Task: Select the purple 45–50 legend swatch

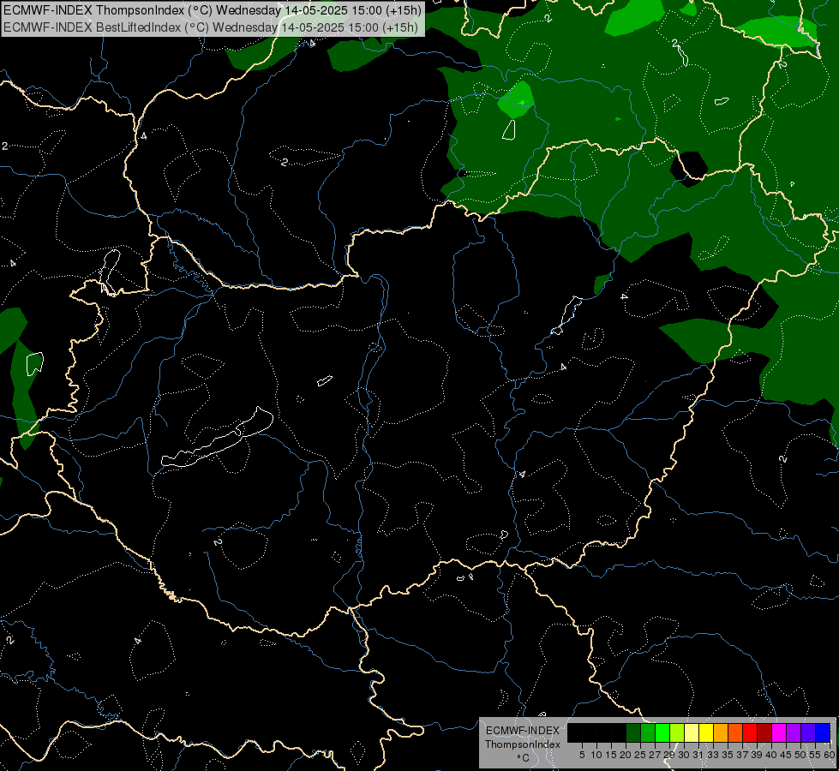Action: coord(794,732)
